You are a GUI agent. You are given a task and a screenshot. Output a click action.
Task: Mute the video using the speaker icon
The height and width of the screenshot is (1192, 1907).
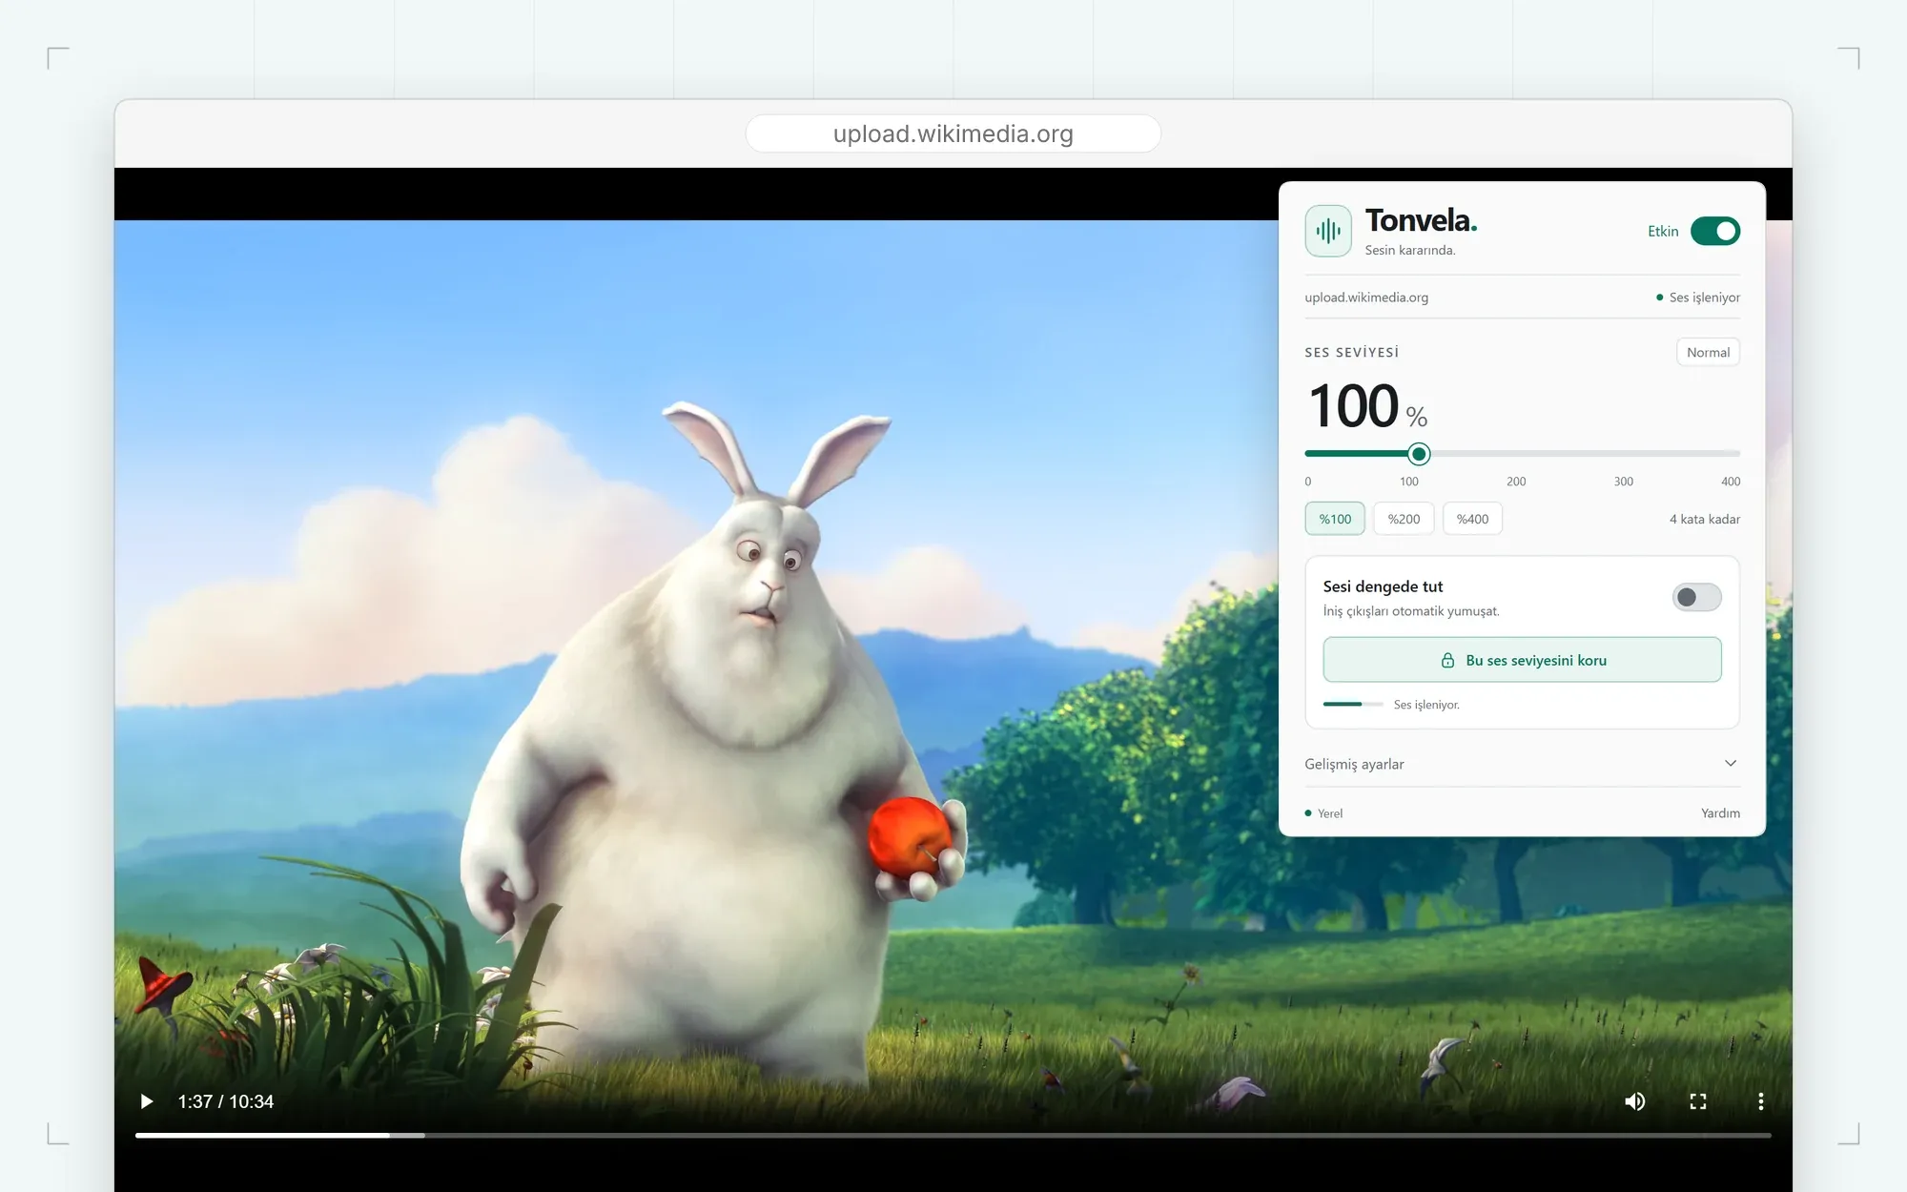click(x=1634, y=1101)
